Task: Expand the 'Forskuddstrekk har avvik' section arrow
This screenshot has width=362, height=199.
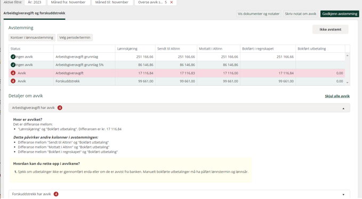Action: pyautogui.click(x=343, y=195)
